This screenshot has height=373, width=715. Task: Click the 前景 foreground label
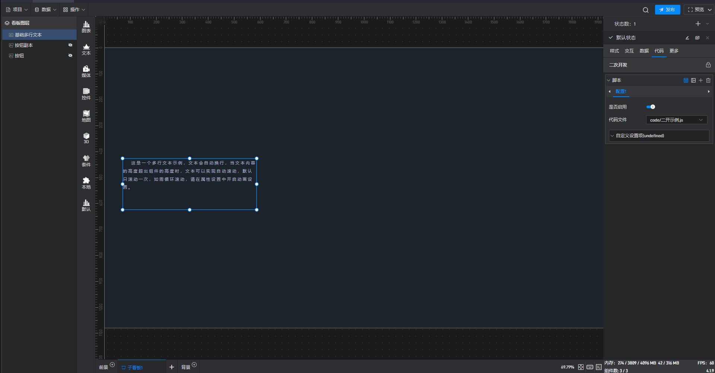coord(104,367)
